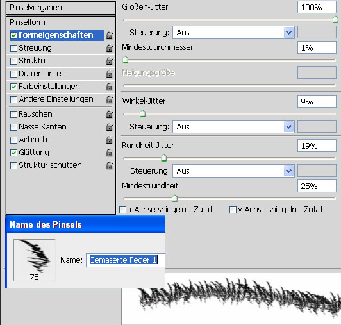Screen dimensions: 341x325
Task: Open Steuerung dropdown under Rundheit-Jitter
Action: [233, 171]
